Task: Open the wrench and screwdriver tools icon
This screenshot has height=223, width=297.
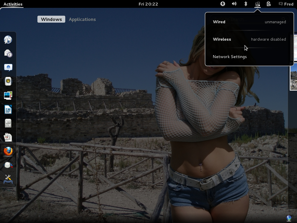Action: [8, 179]
